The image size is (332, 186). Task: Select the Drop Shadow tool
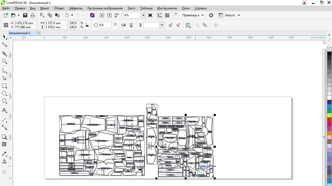click(x=4, y=137)
